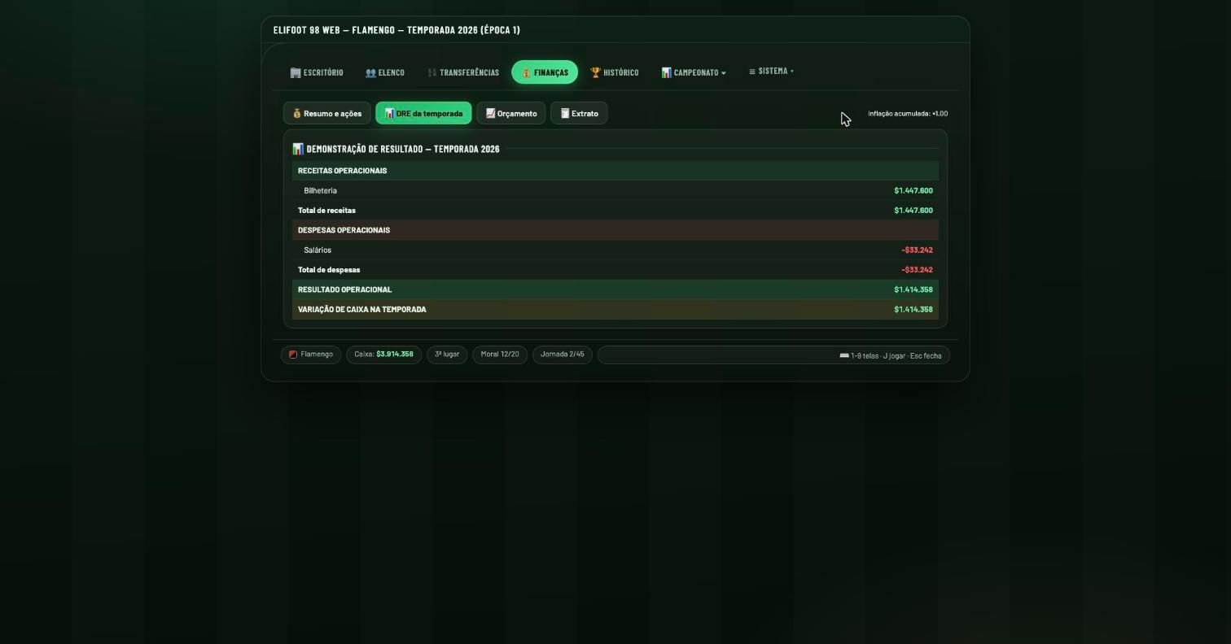Click the building icon on Escritório
The width and height of the screenshot is (1231, 644).
pyautogui.click(x=296, y=72)
